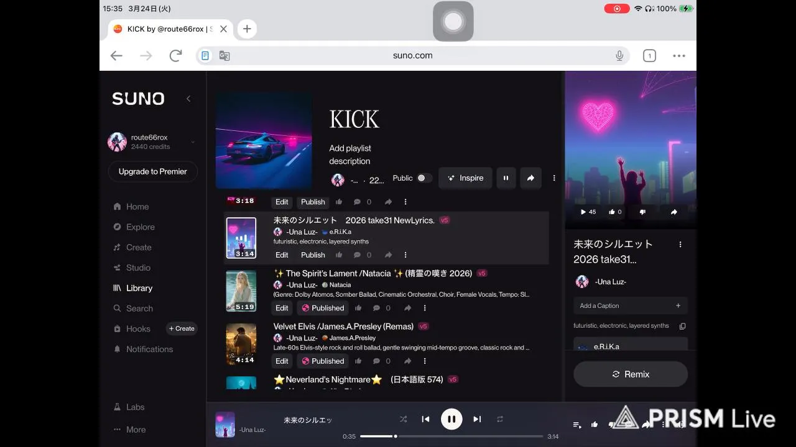Like the song in the right detail panel
The height and width of the screenshot is (447, 796).
point(615,212)
